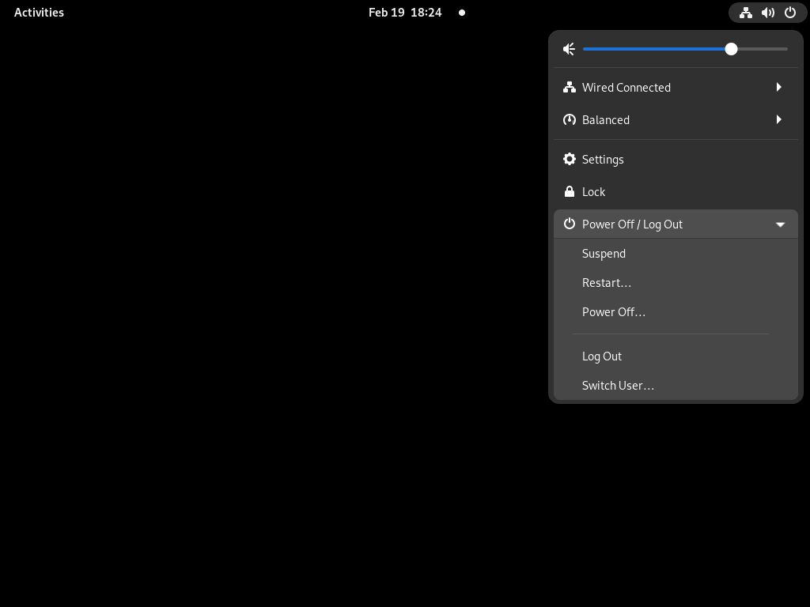Log Out of the session

(x=676, y=356)
